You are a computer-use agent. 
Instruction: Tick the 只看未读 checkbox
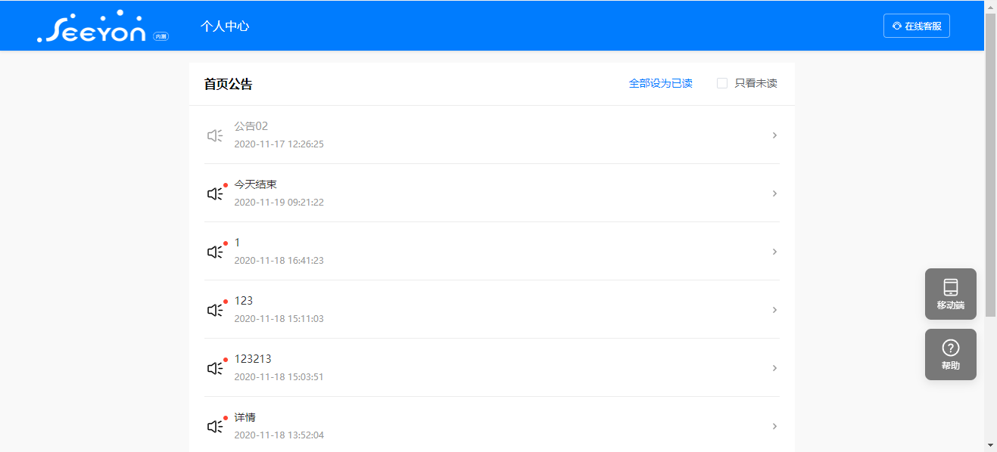722,83
